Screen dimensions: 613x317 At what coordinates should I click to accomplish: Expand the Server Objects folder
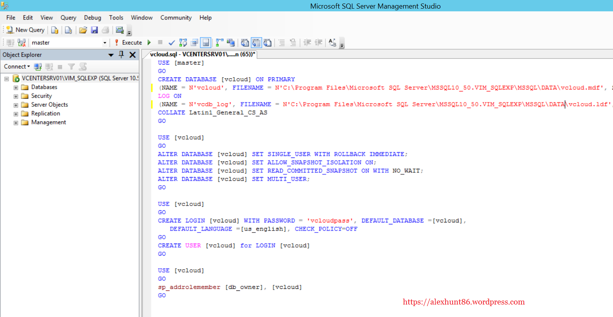(x=16, y=105)
